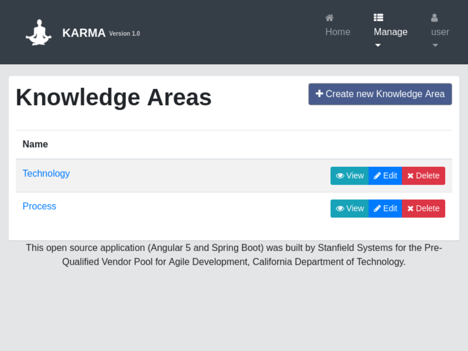Expand the user dropdown caret

[435, 45]
